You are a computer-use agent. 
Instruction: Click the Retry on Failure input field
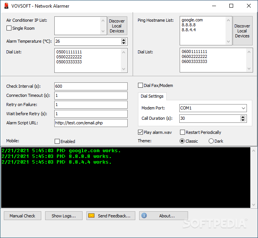click(x=91, y=105)
